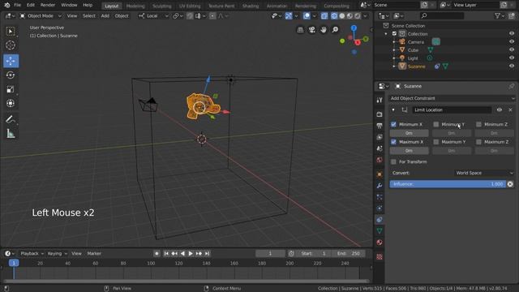
Task: Select the Select Box tool
Action: [x=11, y=31]
